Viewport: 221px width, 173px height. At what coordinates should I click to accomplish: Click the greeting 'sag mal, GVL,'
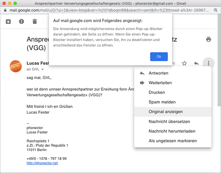39,77
